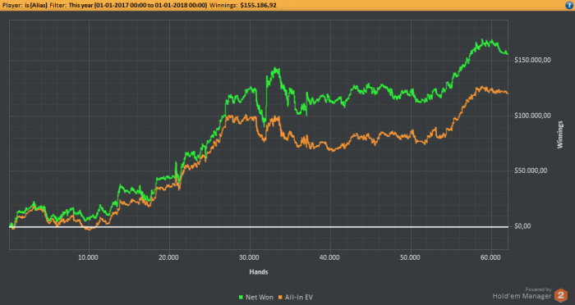Click the $100.000,00 axis label
The width and height of the screenshot is (575, 305).
tap(532, 116)
